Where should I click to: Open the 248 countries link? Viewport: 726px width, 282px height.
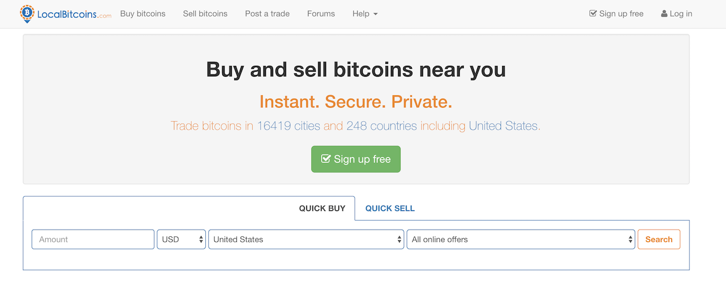(x=381, y=126)
